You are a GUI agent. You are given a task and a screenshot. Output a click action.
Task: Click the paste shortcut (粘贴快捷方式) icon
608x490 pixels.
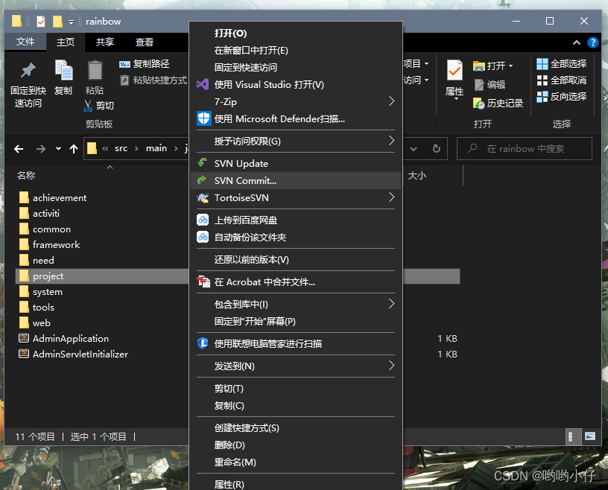click(x=124, y=80)
